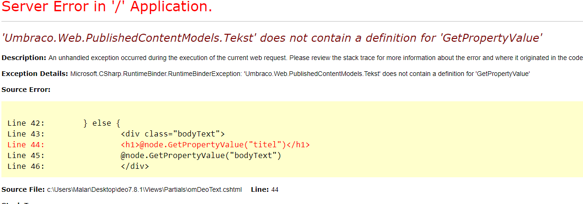Click the omDeoText.cshtml file path
The image size is (583, 204).
(144, 189)
